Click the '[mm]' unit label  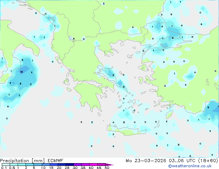click(38, 161)
